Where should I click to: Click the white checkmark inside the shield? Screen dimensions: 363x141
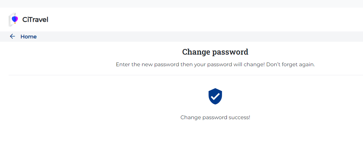click(x=215, y=96)
